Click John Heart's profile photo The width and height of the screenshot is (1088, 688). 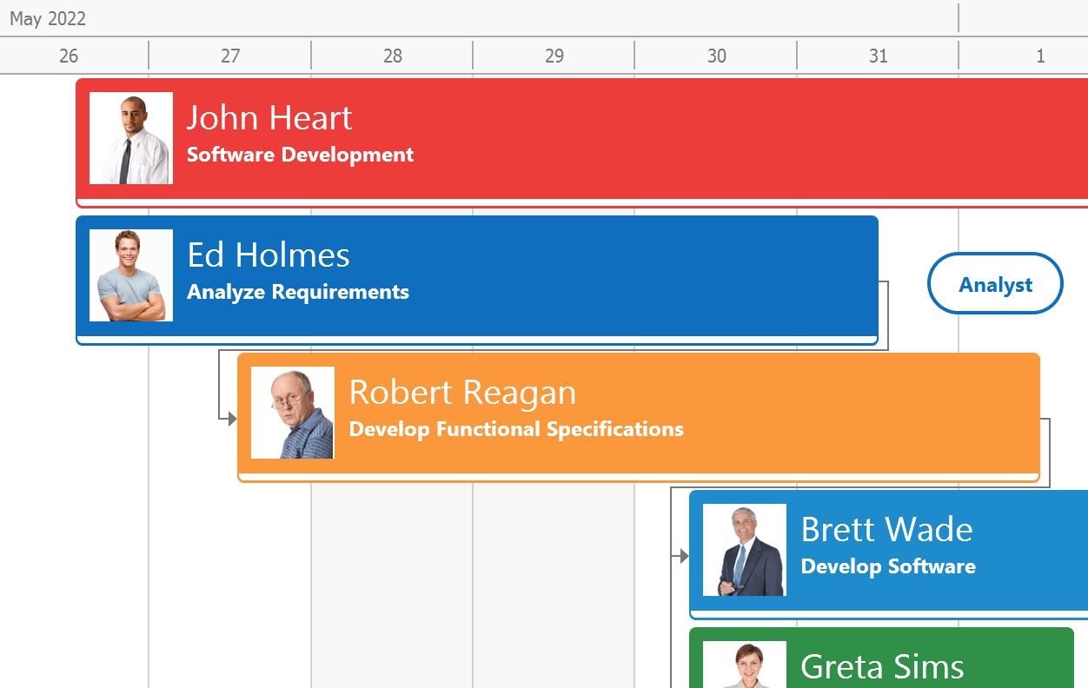(131, 138)
